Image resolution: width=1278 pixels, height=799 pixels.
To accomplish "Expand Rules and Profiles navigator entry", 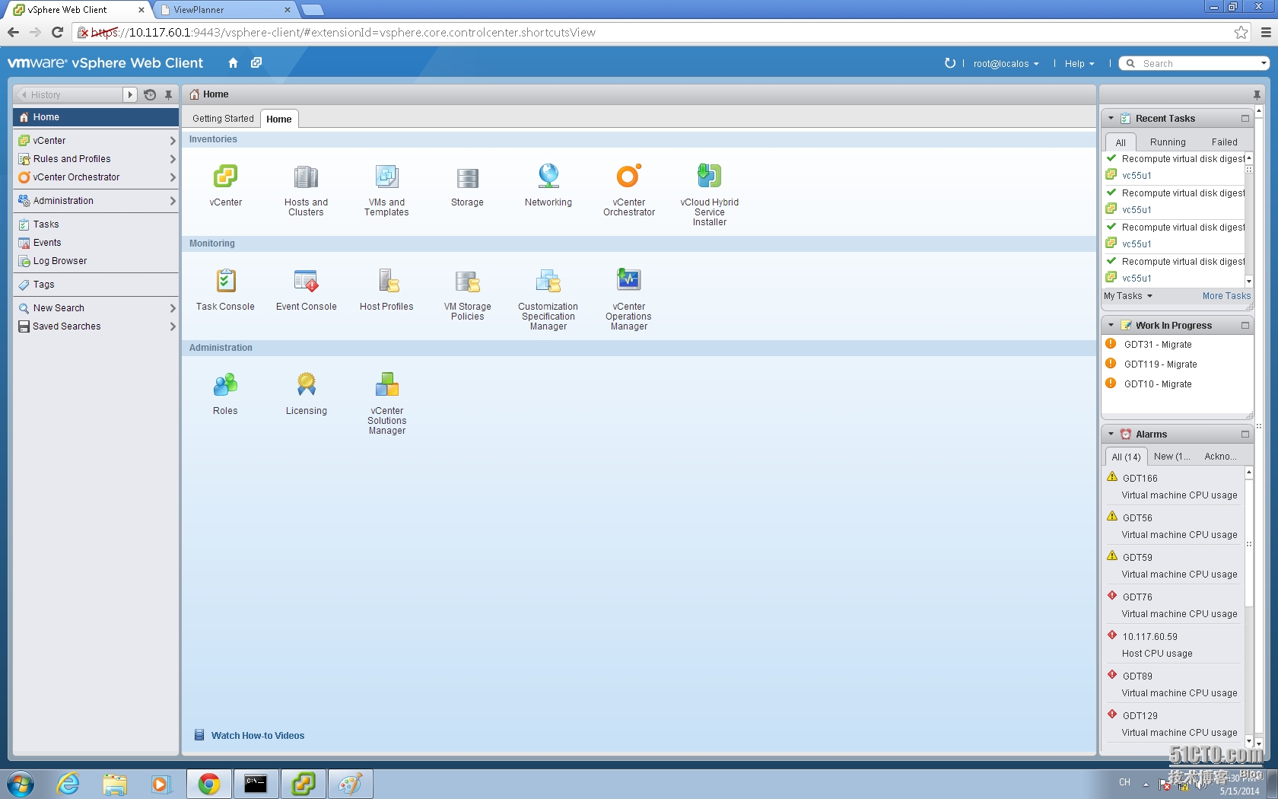I will (x=173, y=159).
